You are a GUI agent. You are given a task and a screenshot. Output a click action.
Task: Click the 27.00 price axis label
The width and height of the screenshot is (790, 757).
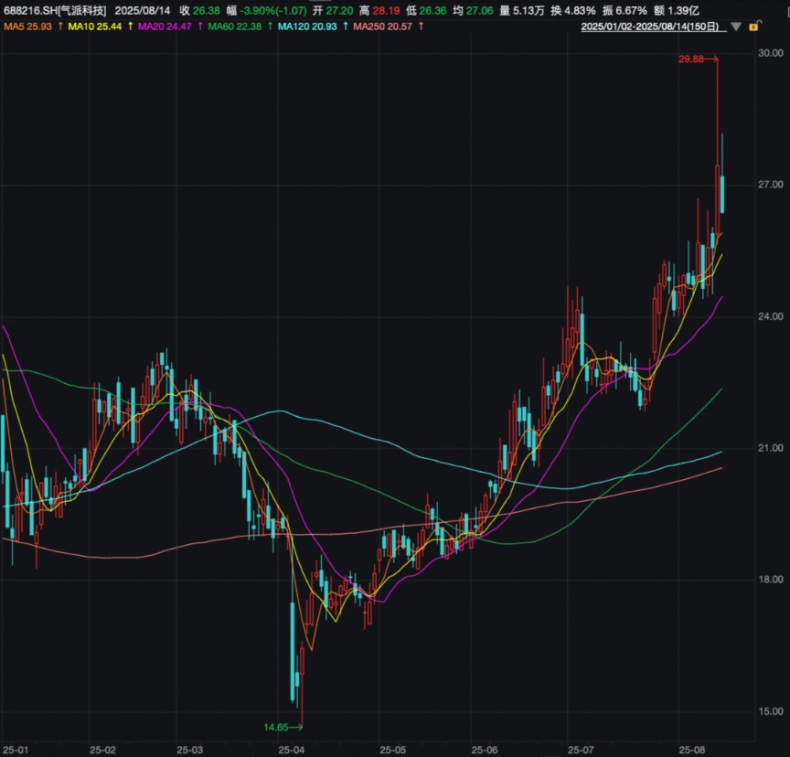point(771,185)
